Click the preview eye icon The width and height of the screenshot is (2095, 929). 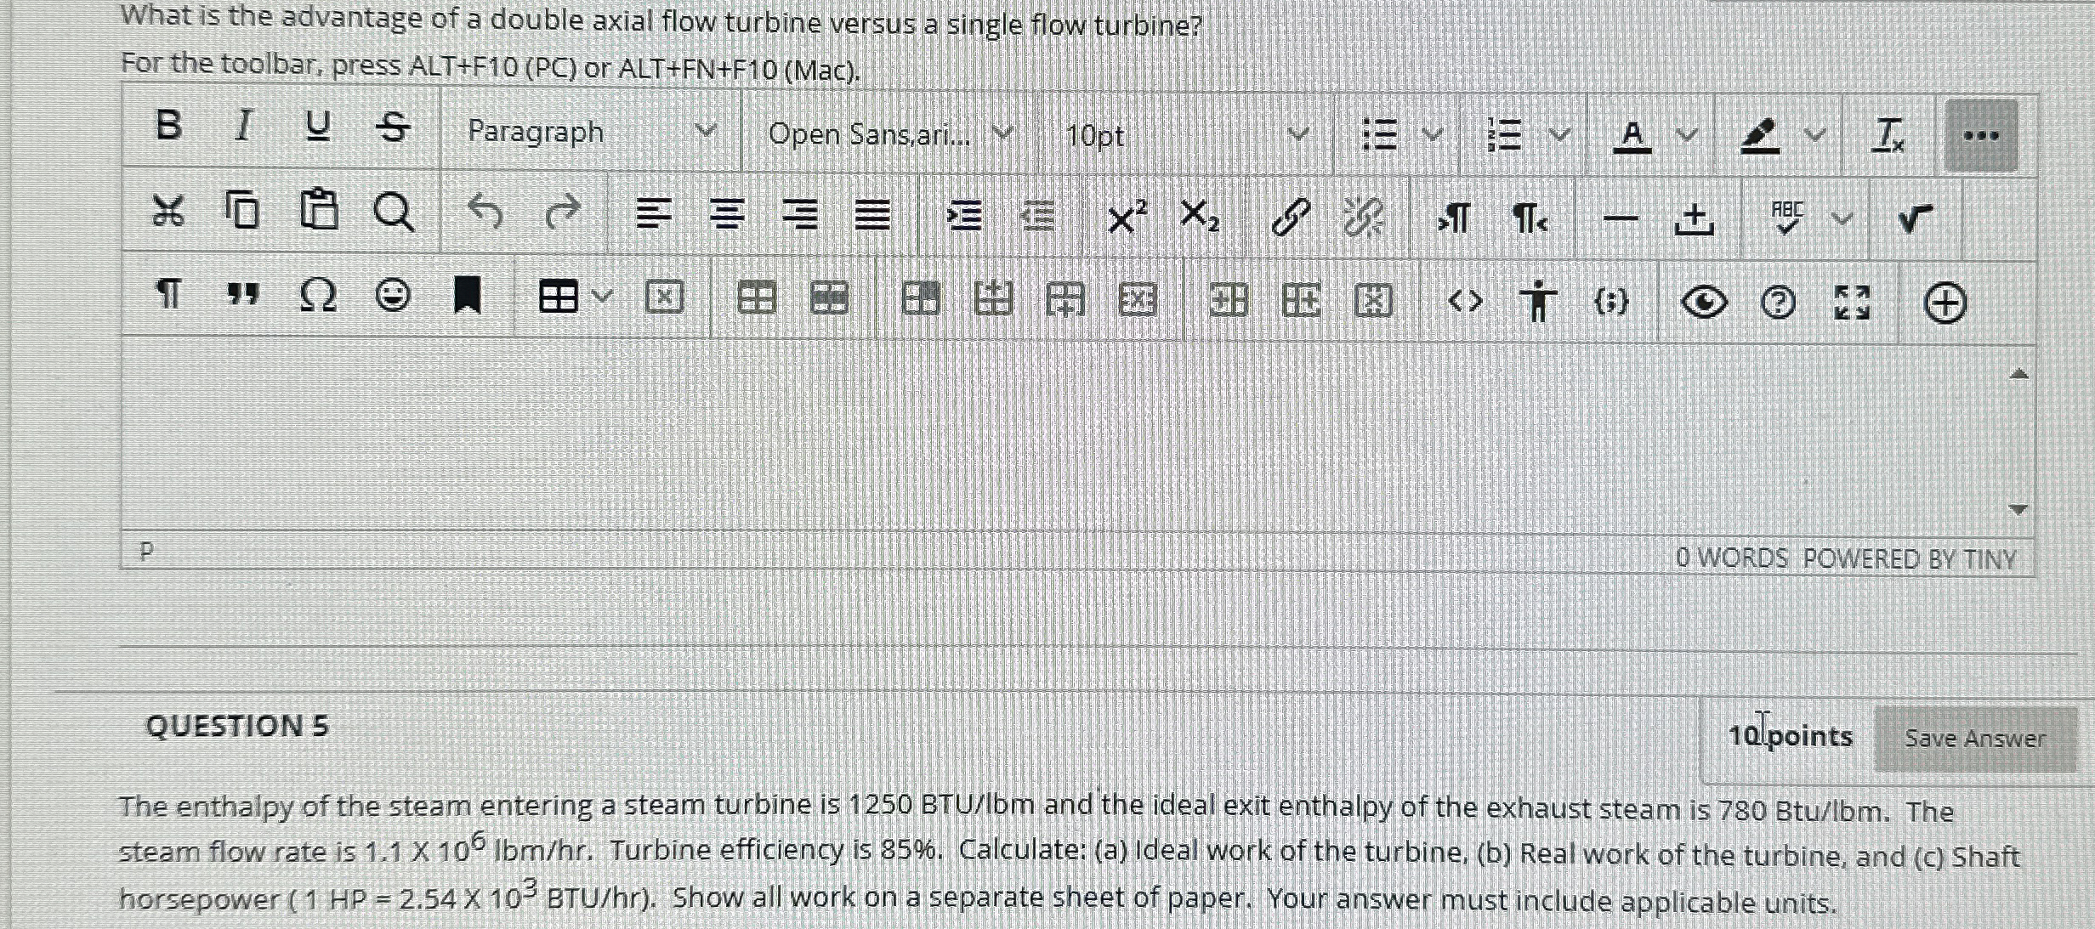1703,303
